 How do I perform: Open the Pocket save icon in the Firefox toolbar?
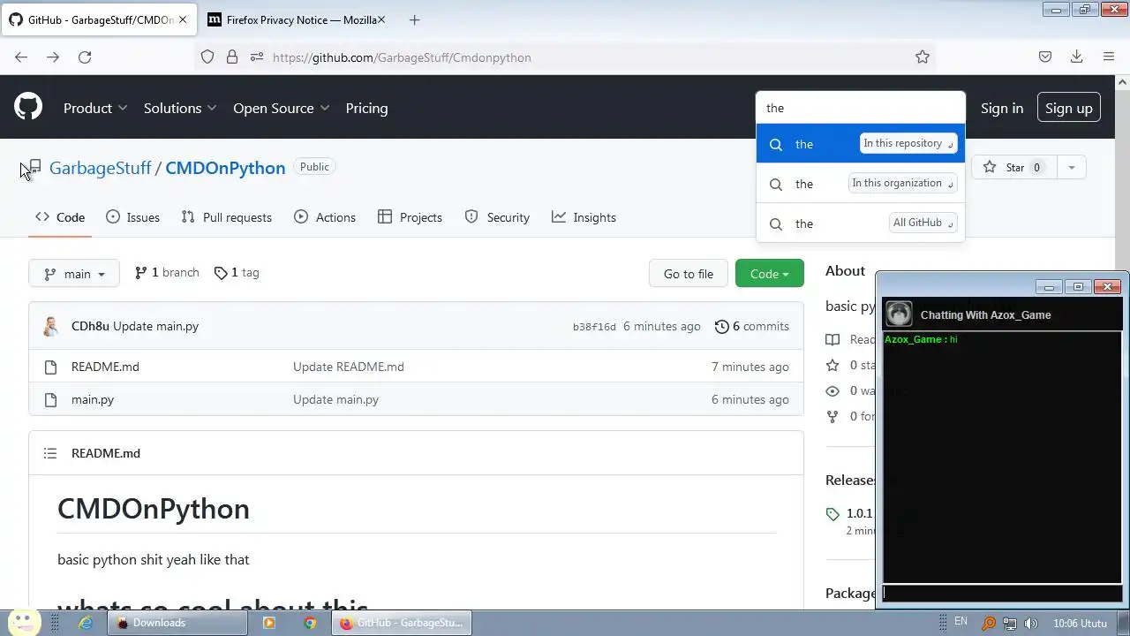click(x=1045, y=57)
